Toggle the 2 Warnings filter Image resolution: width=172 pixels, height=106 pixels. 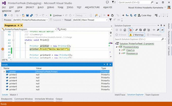(x=137, y=35)
